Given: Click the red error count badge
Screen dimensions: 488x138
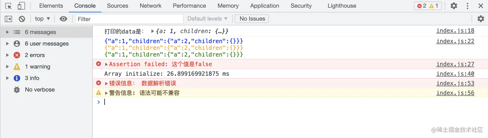Looking at the screenshot, I should (x=422, y=6).
